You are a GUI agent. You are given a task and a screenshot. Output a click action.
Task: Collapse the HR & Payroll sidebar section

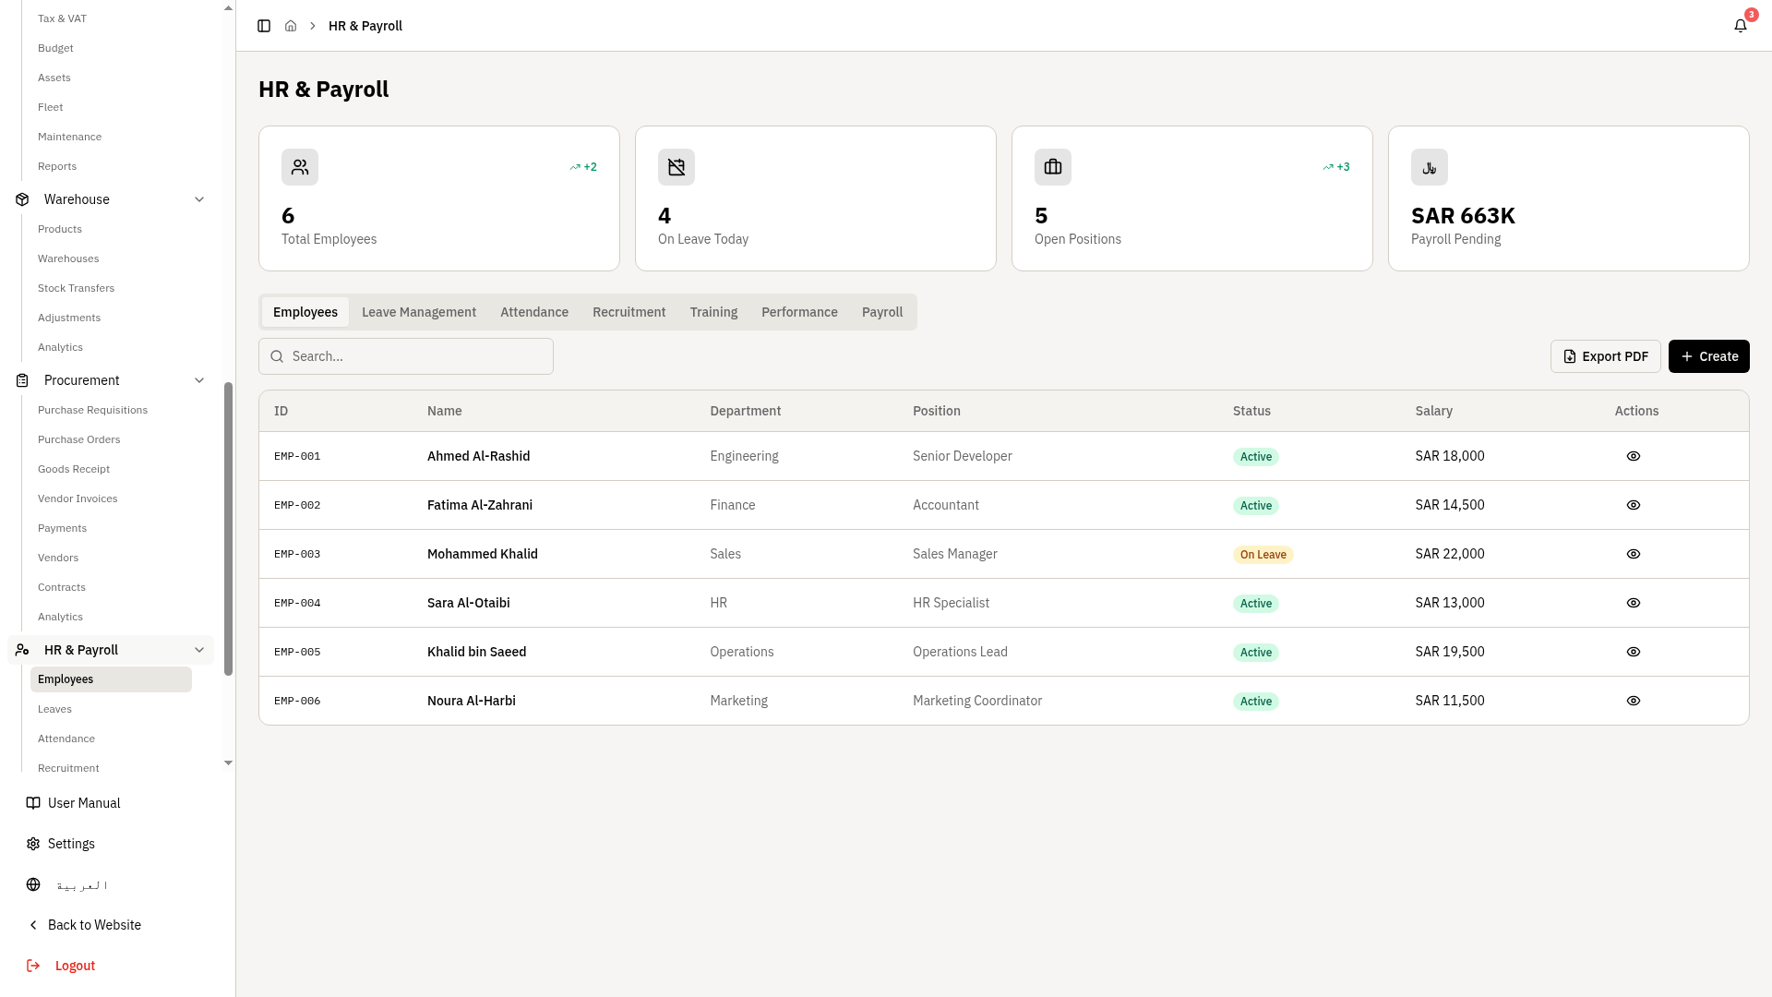[199, 650]
